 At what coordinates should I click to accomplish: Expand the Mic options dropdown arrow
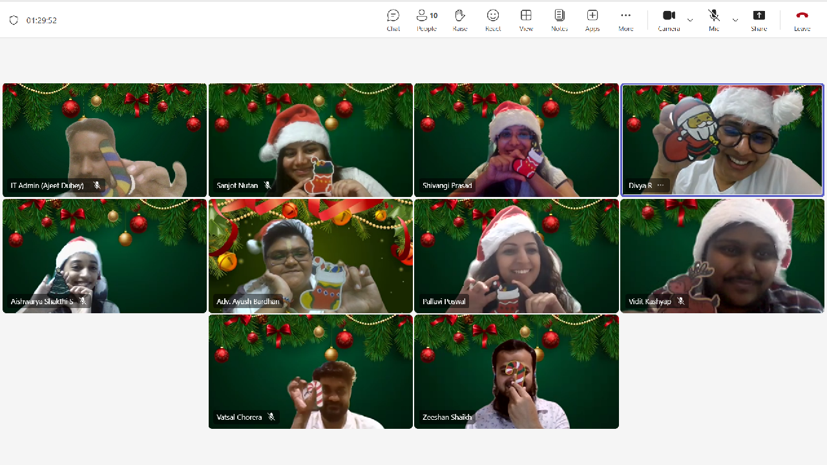point(735,20)
